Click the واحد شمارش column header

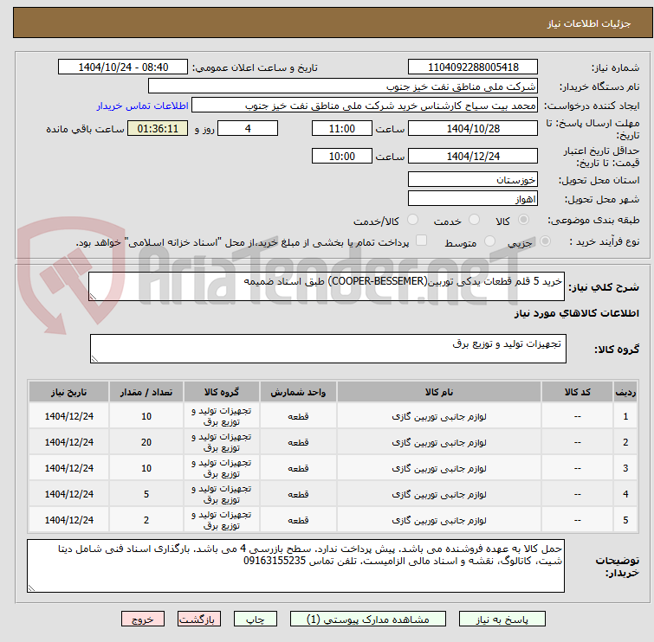coord(298,392)
